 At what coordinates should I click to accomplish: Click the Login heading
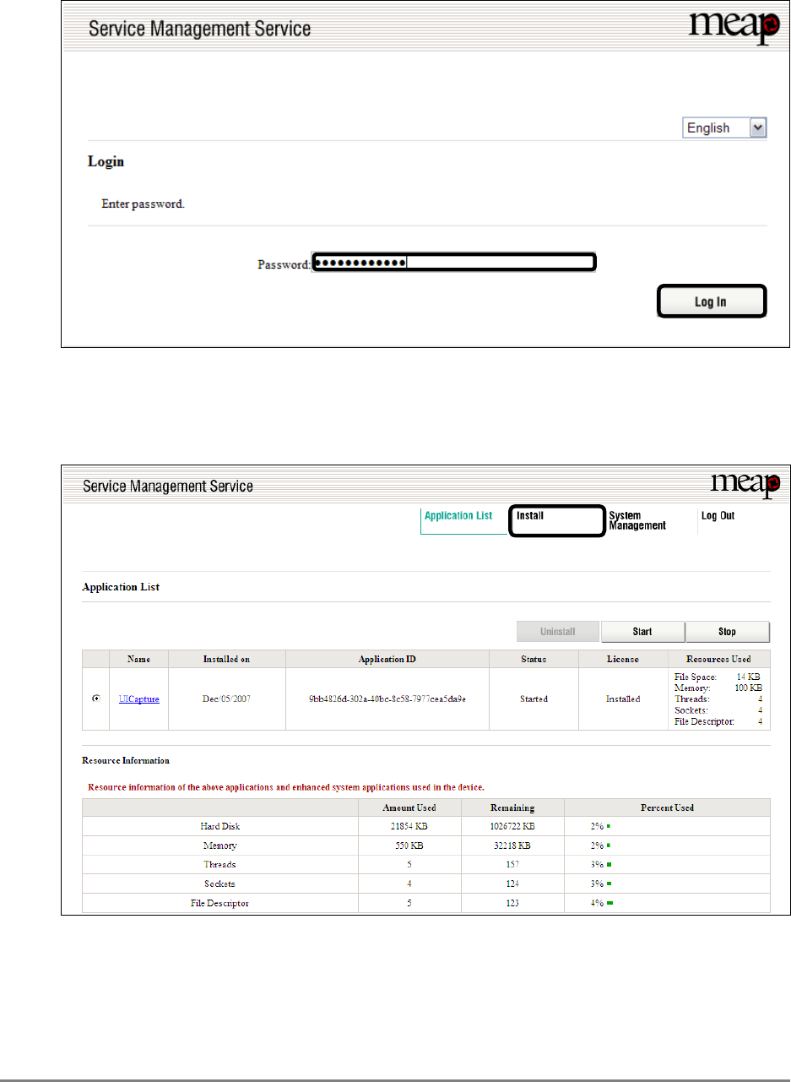[x=106, y=160]
